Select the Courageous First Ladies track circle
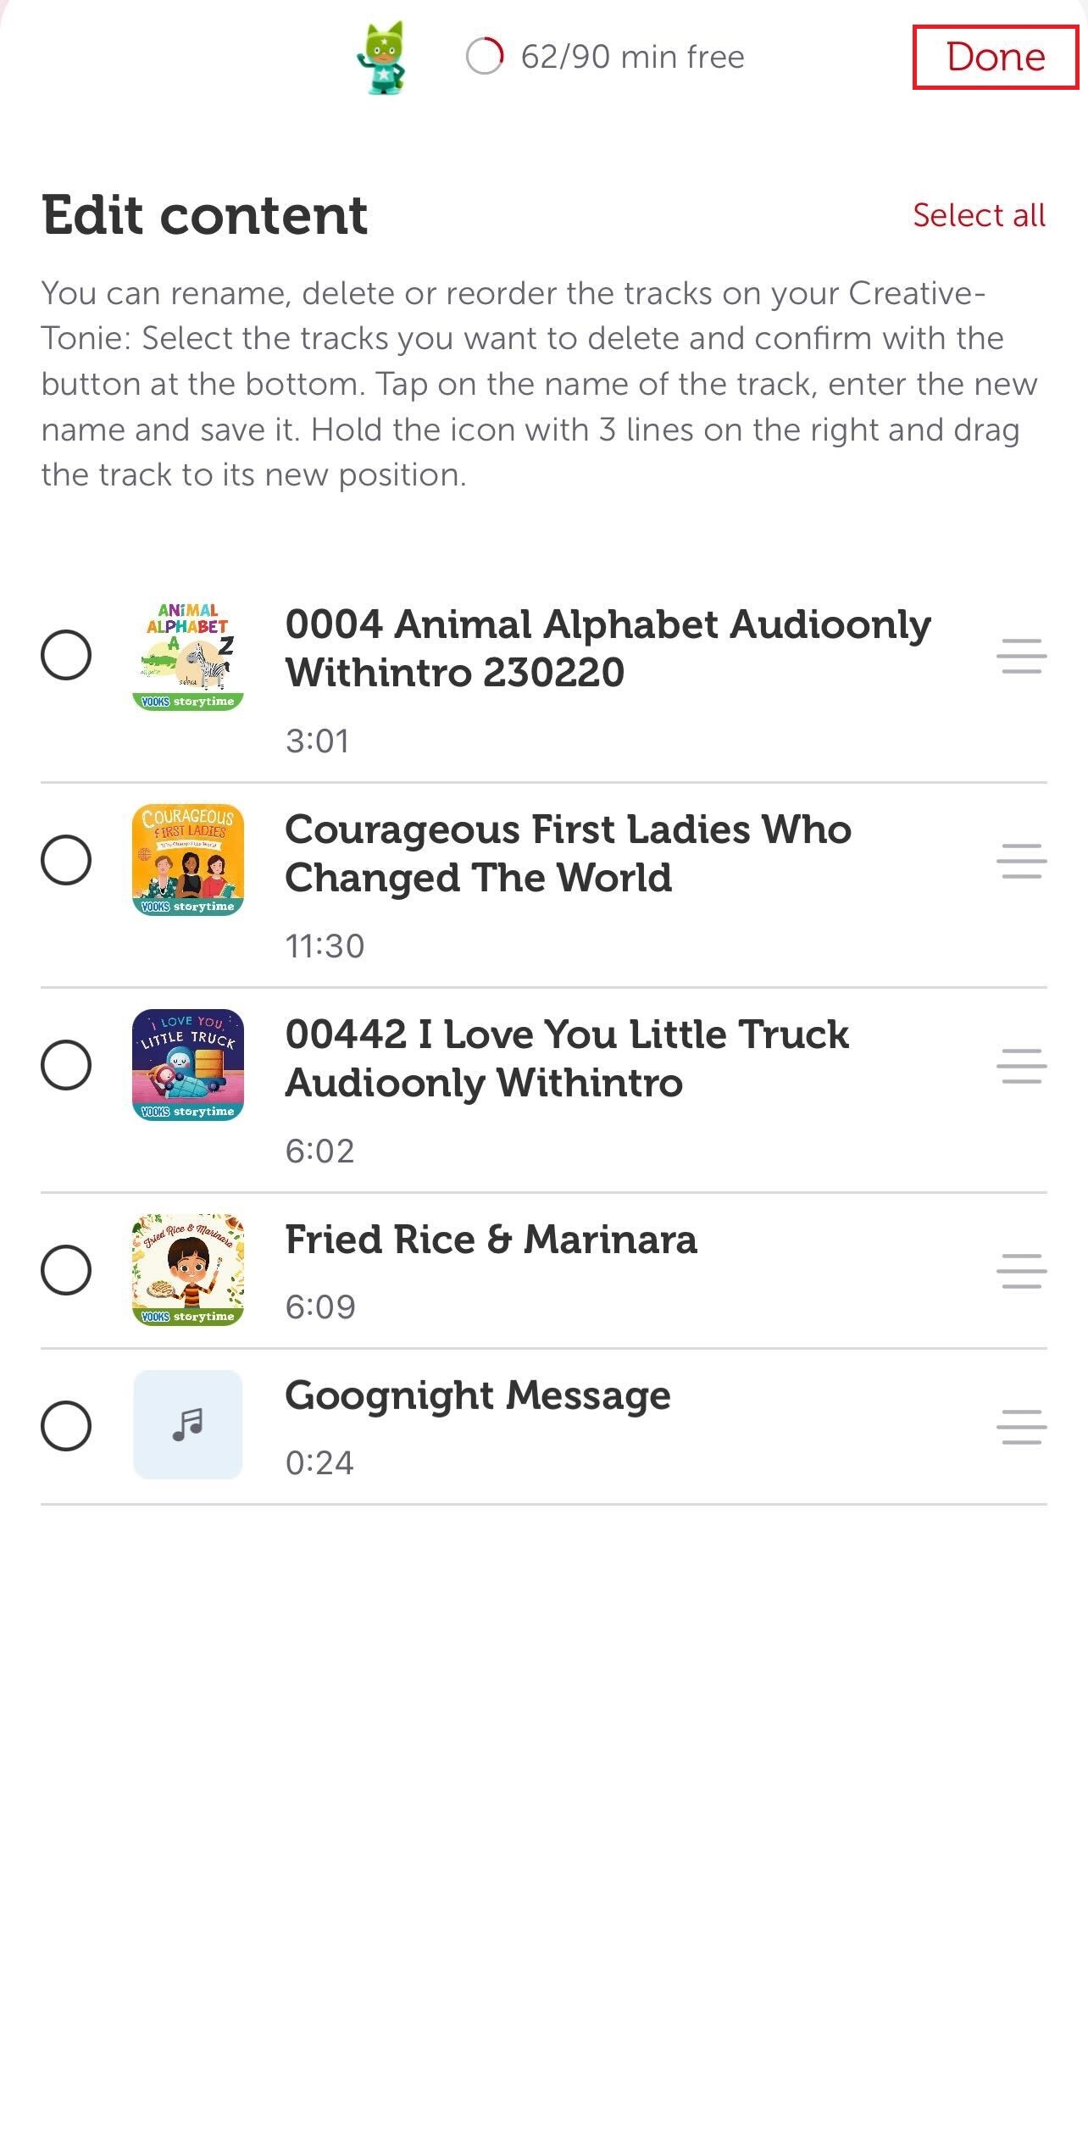This screenshot has width=1088, height=2147. click(x=66, y=860)
